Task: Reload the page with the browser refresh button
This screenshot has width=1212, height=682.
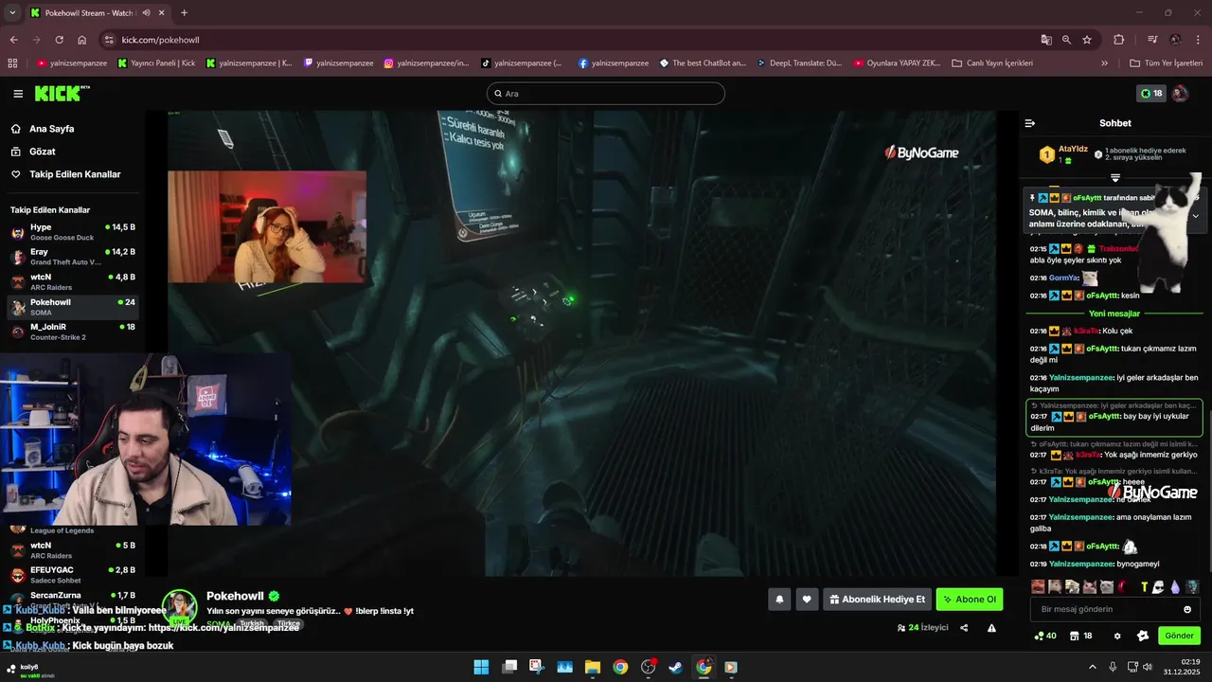Action: [59, 40]
